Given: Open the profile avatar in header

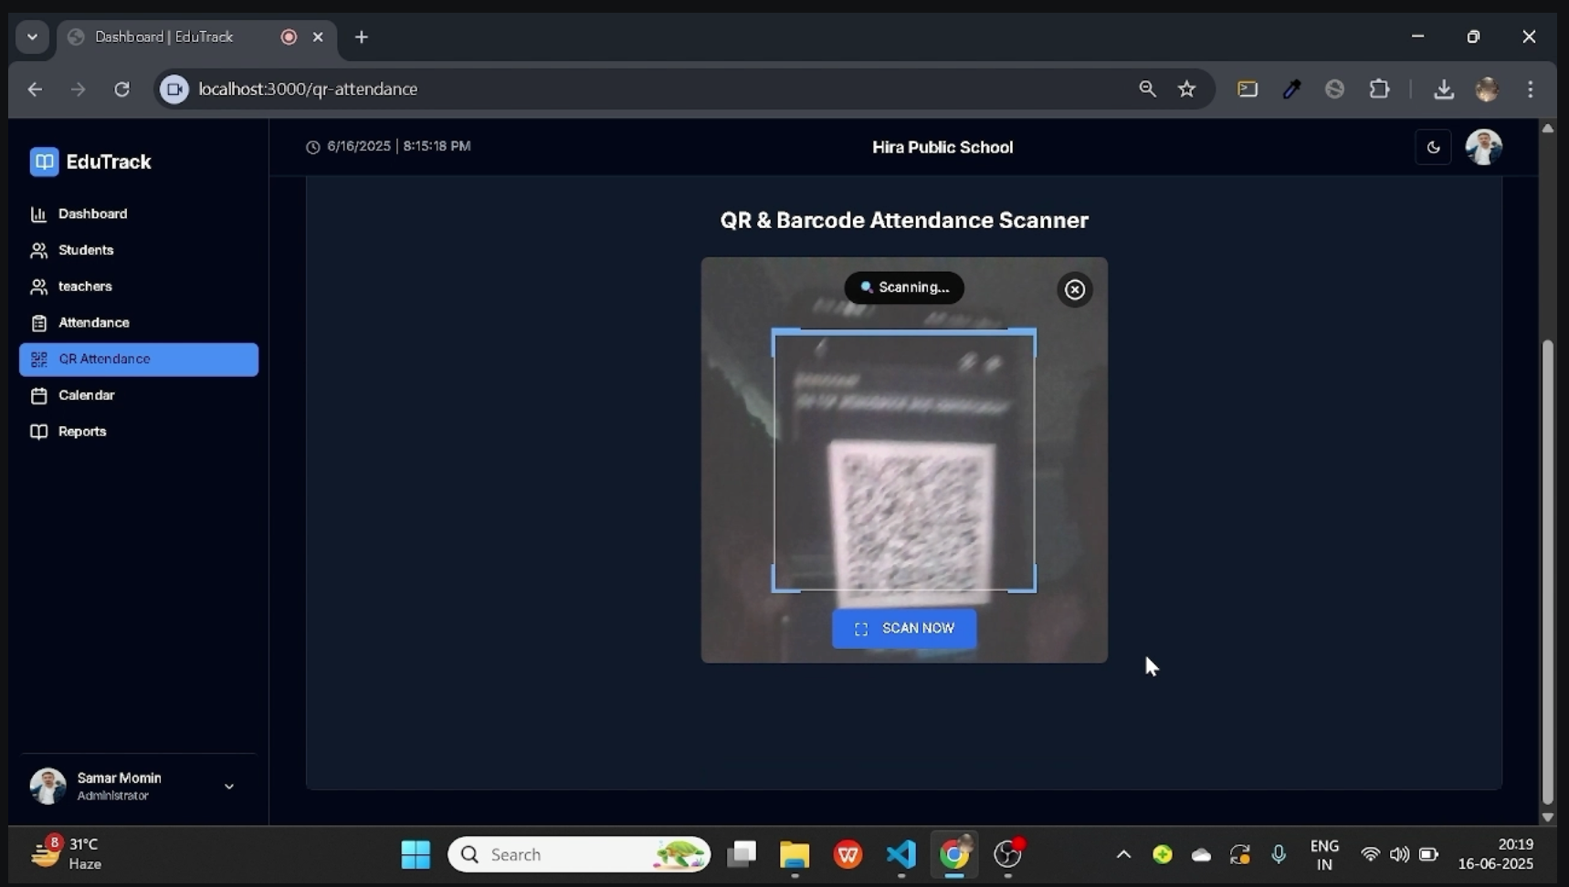Looking at the screenshot, I should pos(1483,147).
